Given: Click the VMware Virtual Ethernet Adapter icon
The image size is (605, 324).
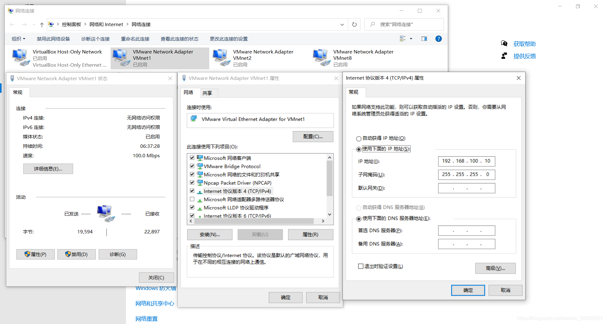Looking at the screenshot, I should click(x=194, y=119).
